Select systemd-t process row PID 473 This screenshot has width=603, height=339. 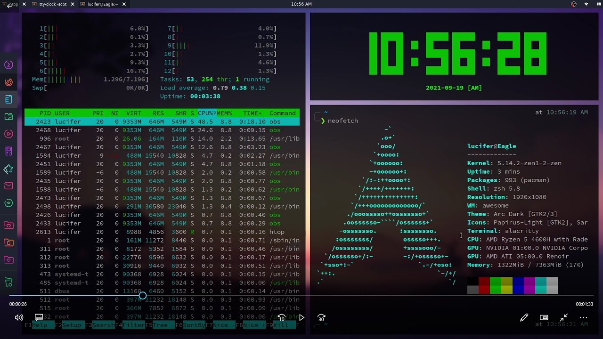[162, 274]
